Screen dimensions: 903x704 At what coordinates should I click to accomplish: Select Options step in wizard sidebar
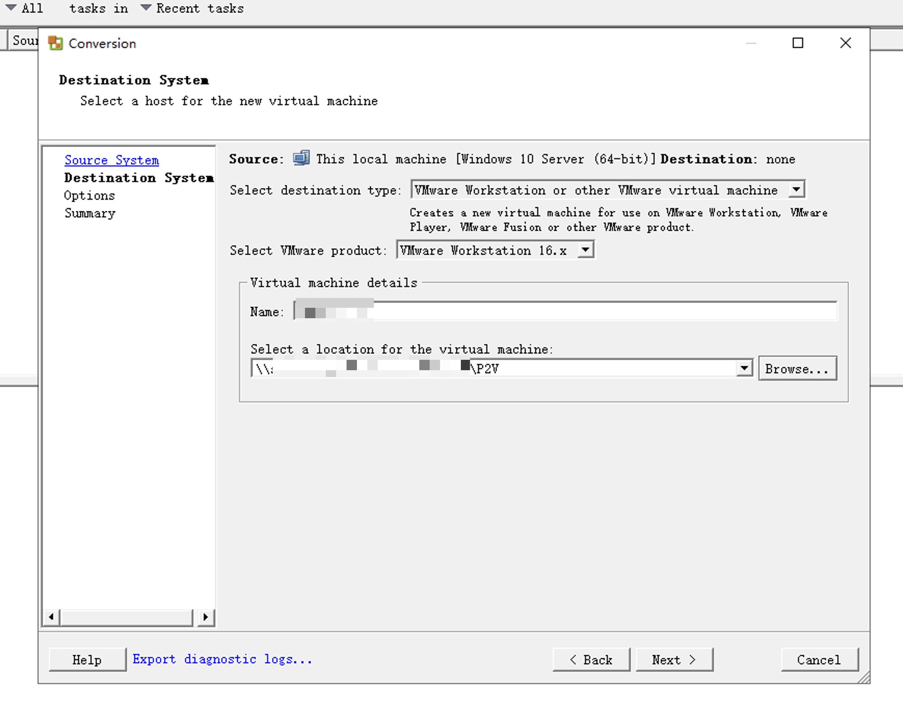89,195
